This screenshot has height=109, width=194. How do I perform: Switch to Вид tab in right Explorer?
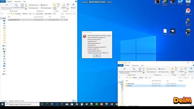[x=142, y=65]
